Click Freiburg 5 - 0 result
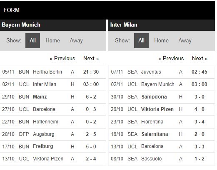 [x=91, y=147]
